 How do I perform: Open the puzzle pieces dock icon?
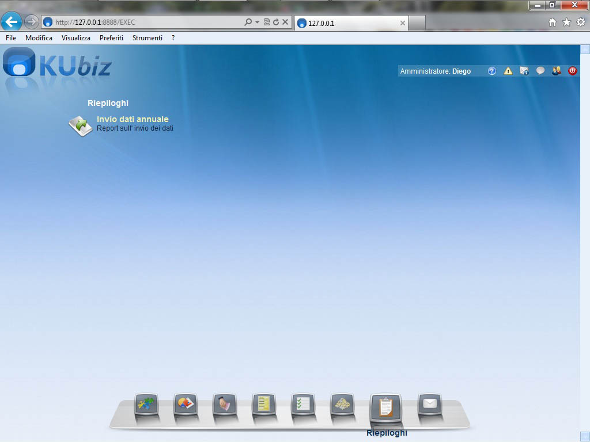pyautogui.click(x=146, y=404)
